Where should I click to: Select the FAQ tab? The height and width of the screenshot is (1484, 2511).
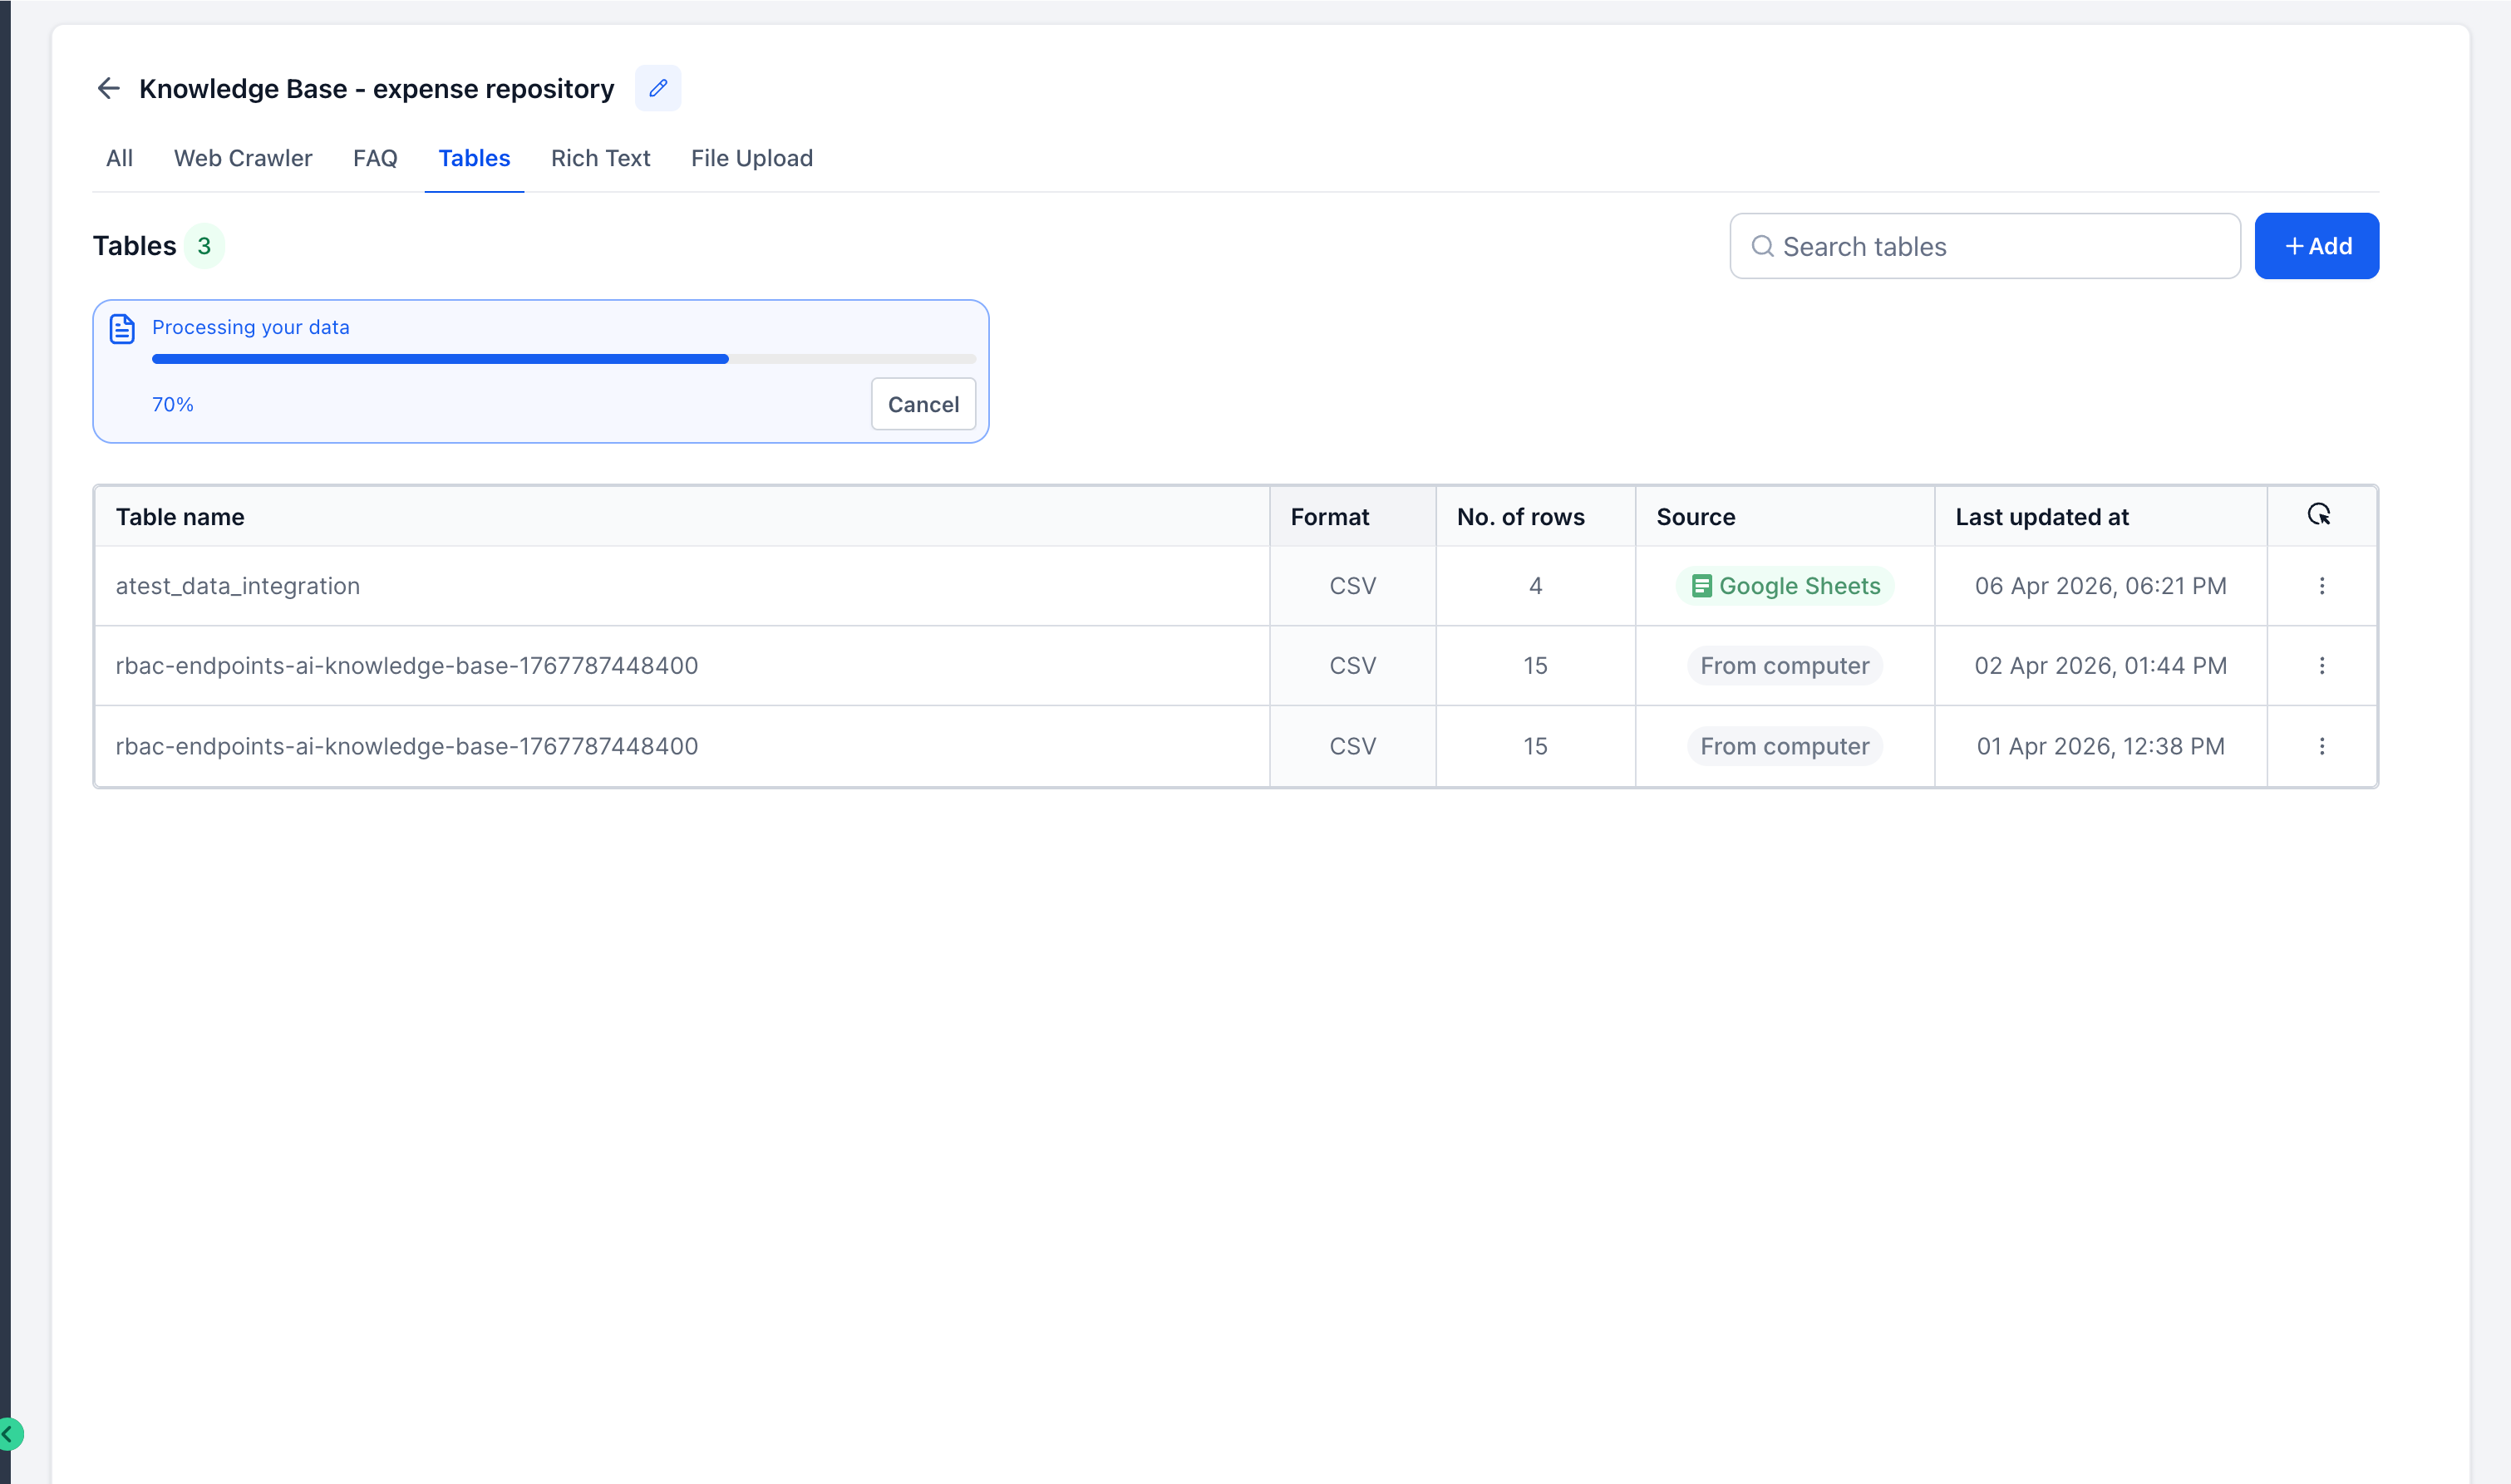coord(375,158)
